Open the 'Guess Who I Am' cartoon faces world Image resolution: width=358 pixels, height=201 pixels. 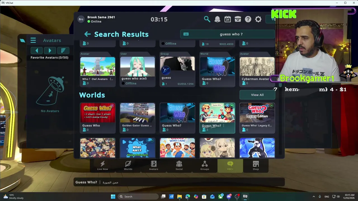click(177, 148)
